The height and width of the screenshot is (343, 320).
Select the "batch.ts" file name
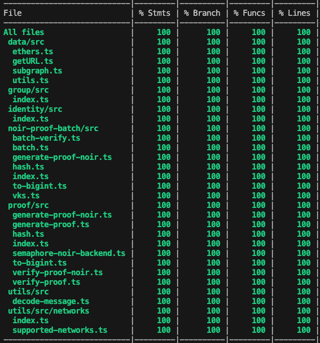tap(30, 147)
